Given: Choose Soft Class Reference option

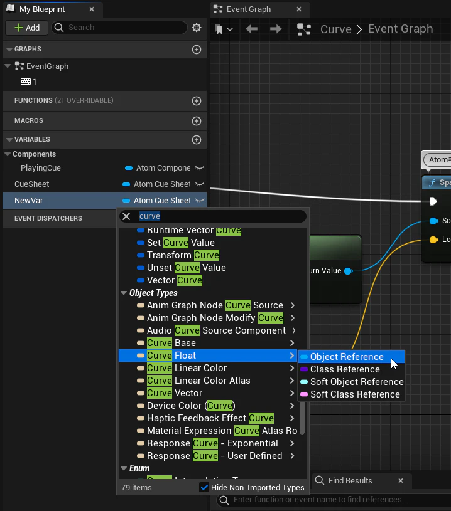Looking at the screenshot, I should point(351,394).
